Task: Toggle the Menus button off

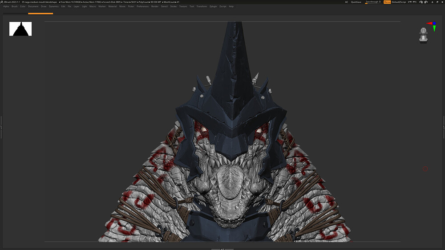Action: point(387,2)
